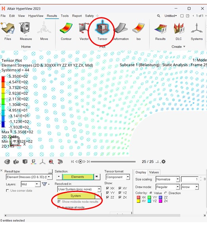
Task: Jump to last animation frame
Action: pos(88,162)
